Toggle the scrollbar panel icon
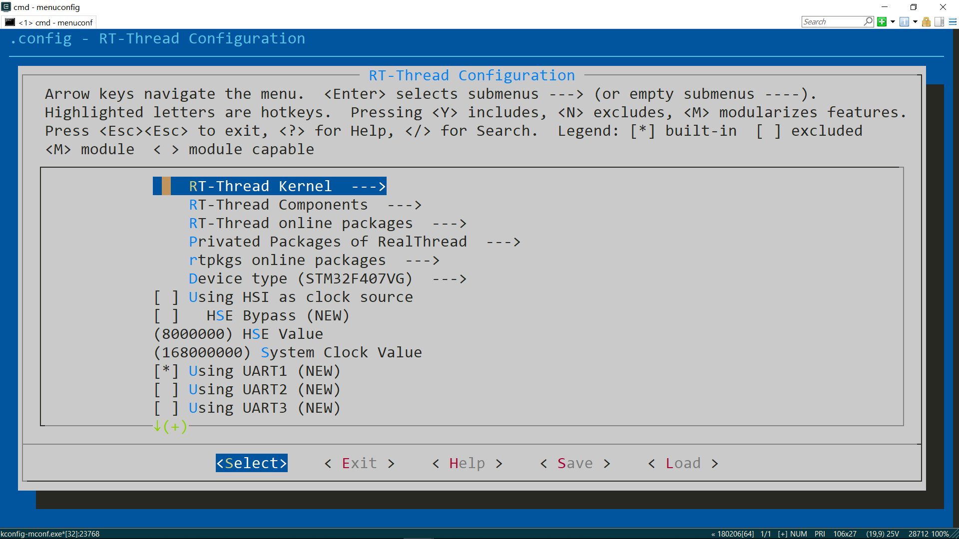959x539 pixels. coord(939,21)
